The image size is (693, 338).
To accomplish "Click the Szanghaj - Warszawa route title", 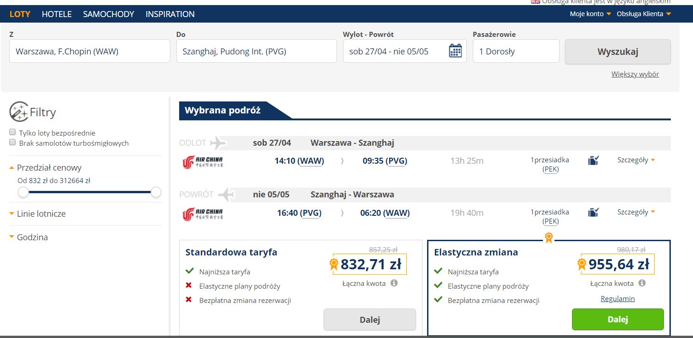I will click(352, 194).
